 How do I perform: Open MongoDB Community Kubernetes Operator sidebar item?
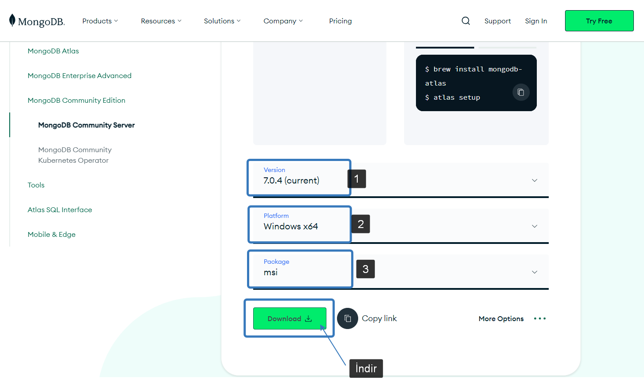click(75, 155)
